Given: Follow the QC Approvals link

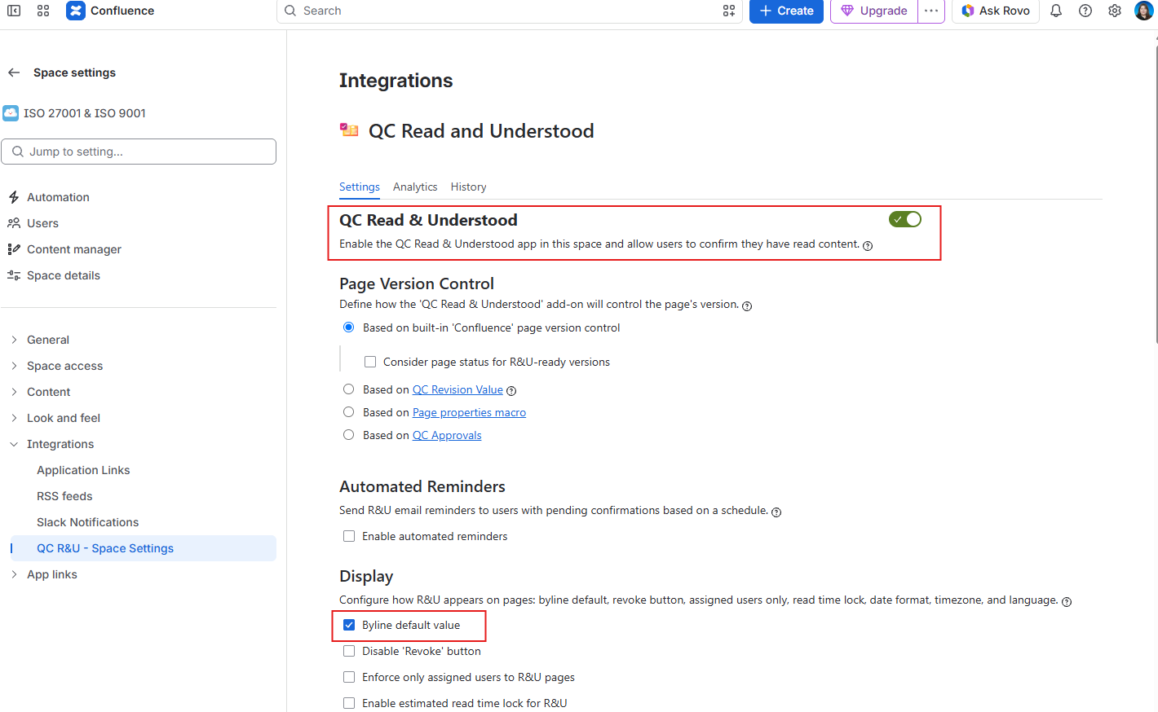Looking at the screenshot, I should tap(447, 435).
